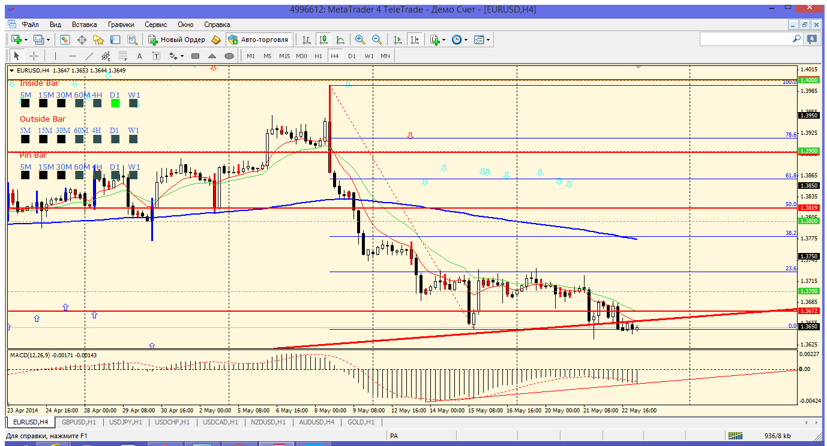Viewport: 827px width, 446px height.
Task: Draw an ellipse shape on chart
Action: click(x=229, y=56)
